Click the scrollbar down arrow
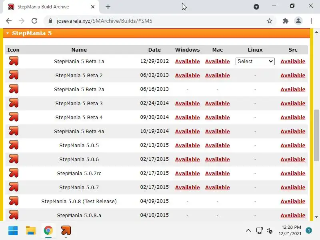This screenshot has height=240, width=320. pyautogui.click(x=316, y=217)
